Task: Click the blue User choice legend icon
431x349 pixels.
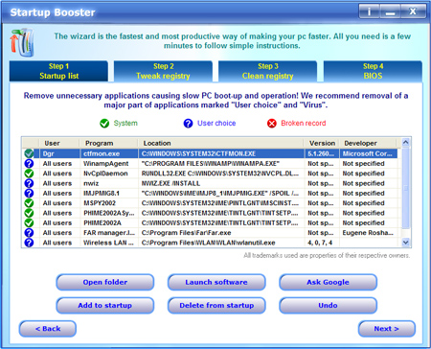Action: 188,124
